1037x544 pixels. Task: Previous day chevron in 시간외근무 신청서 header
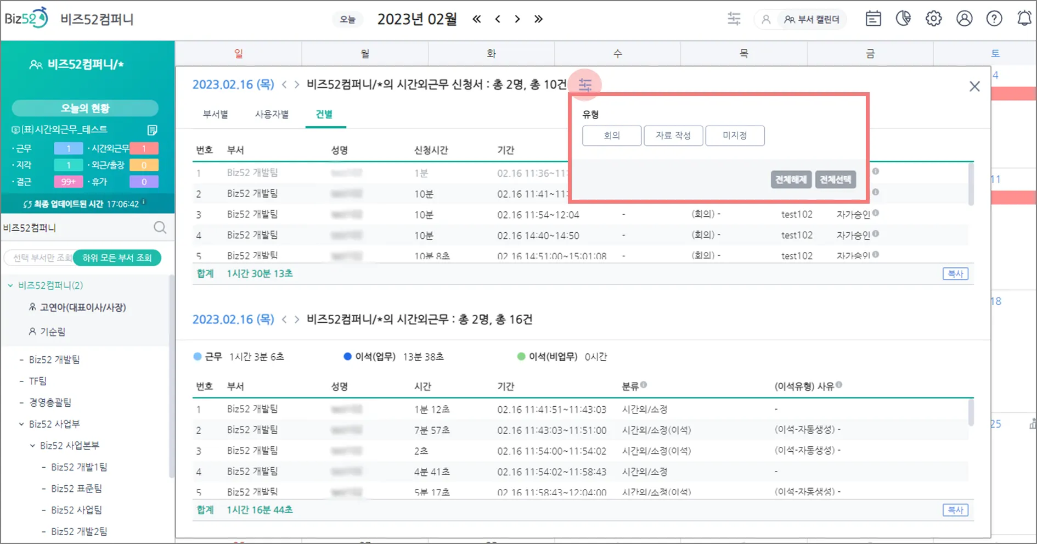point(284,85)
